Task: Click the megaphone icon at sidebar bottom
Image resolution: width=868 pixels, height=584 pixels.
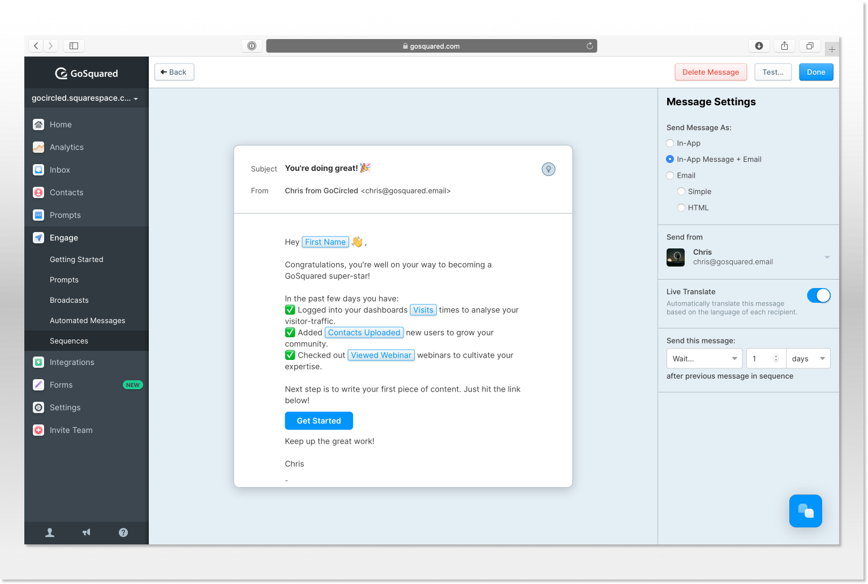Action: 86,533
